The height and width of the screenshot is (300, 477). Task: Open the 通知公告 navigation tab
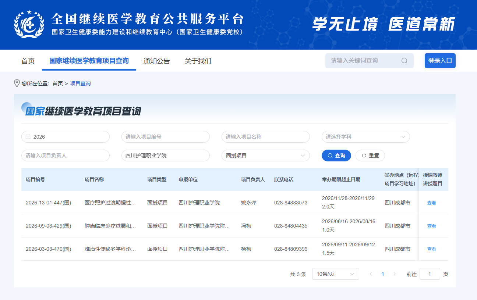point(157,61)
